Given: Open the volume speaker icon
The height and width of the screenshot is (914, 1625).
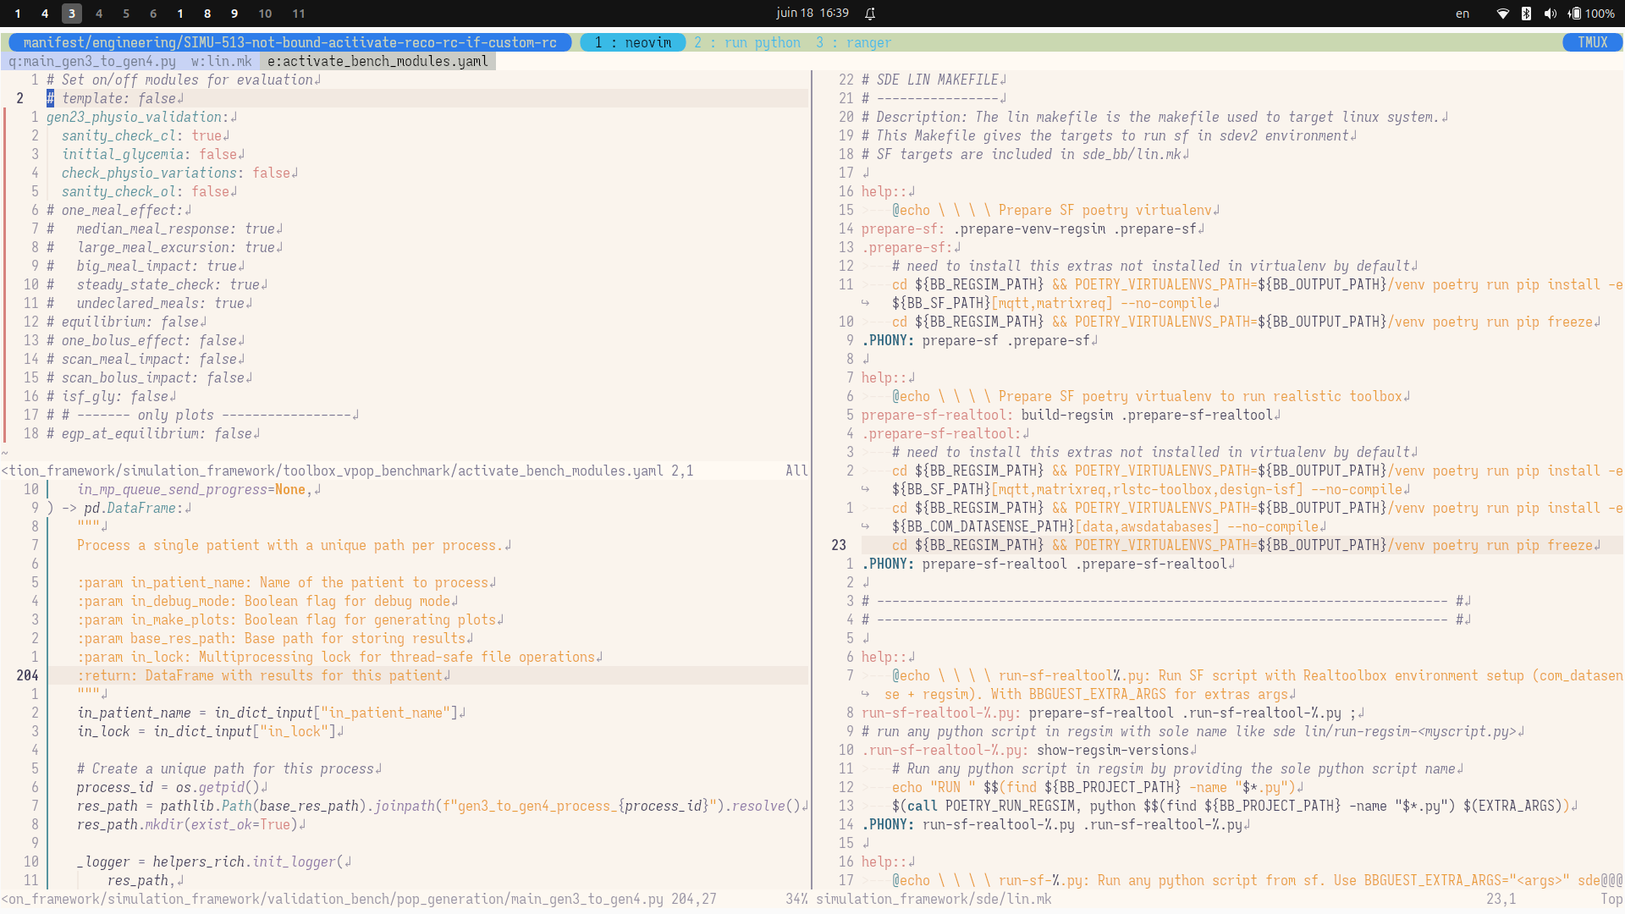Looking at the screenshot, I should point(1550,14).
